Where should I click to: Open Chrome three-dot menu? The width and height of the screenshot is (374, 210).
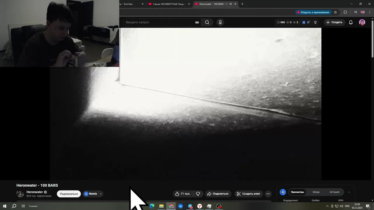[x=370, y=12]
